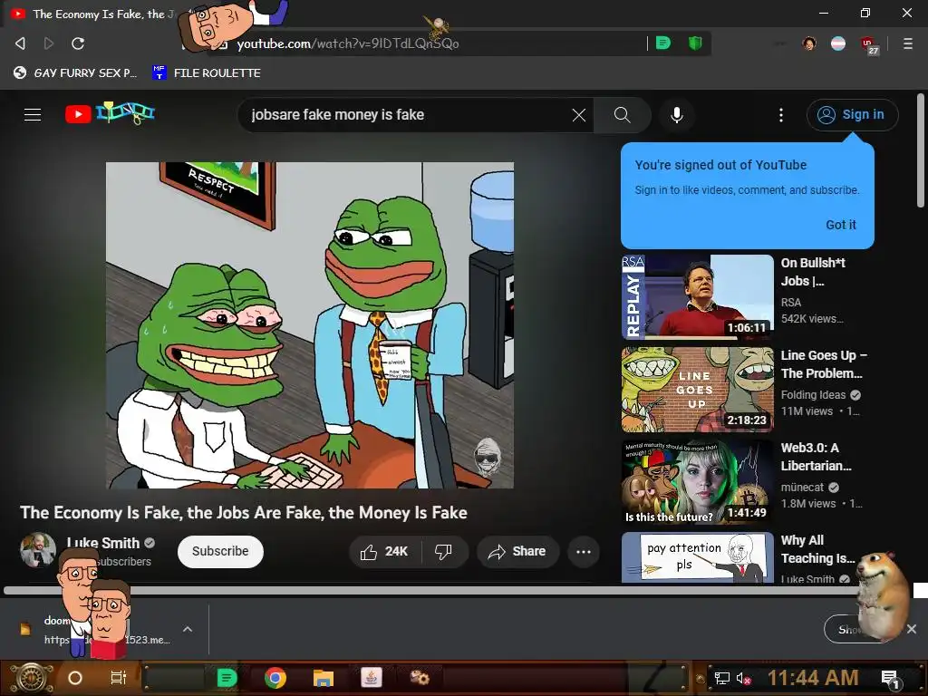Open Task View on the taskbar
Screen dimensions: 928x696
[119, 678]
